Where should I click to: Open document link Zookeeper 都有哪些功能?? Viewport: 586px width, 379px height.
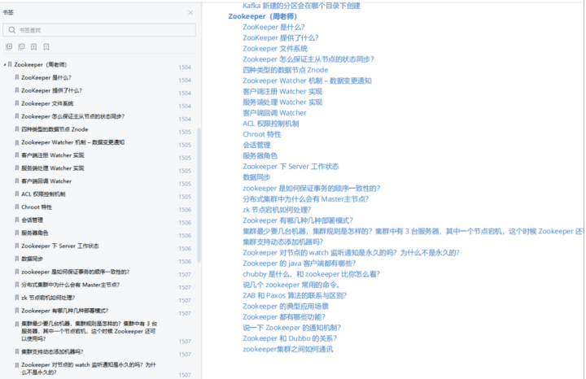[284, 316]
